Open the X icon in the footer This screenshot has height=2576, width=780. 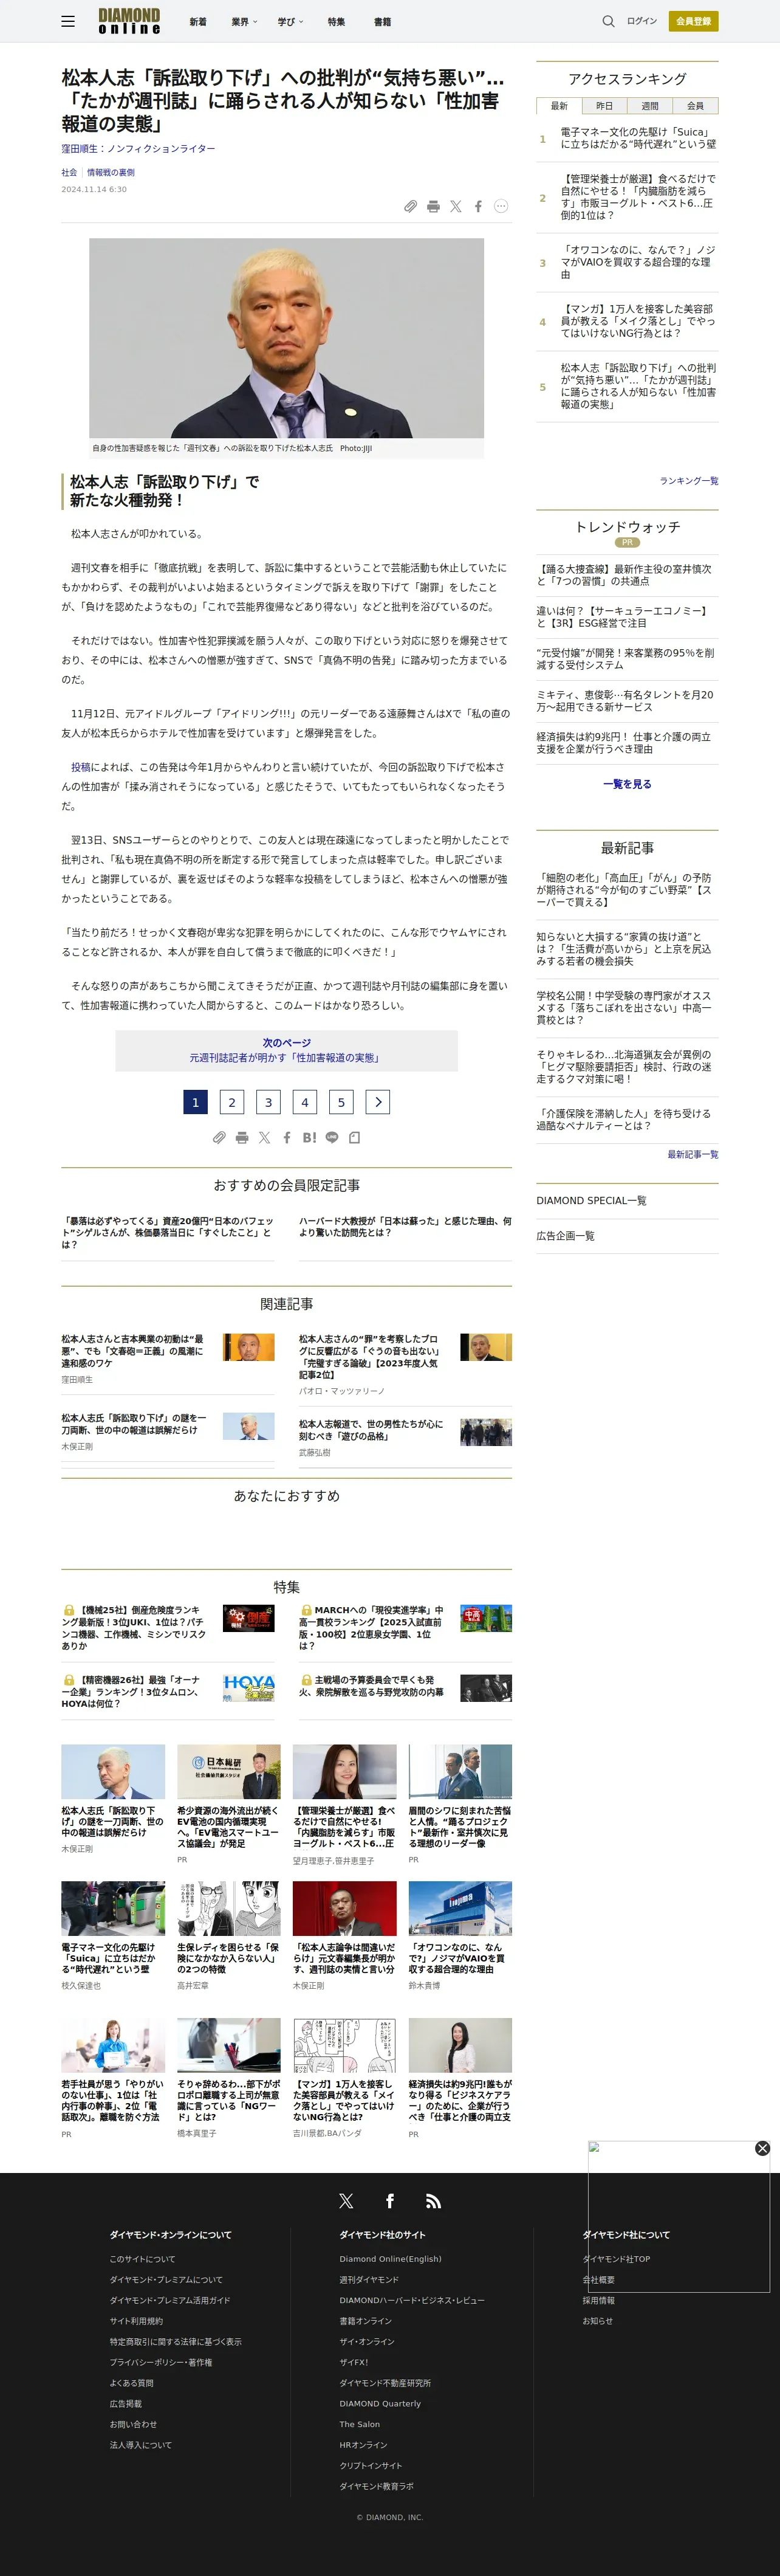pyautogui.click(x=346, y=2201)
